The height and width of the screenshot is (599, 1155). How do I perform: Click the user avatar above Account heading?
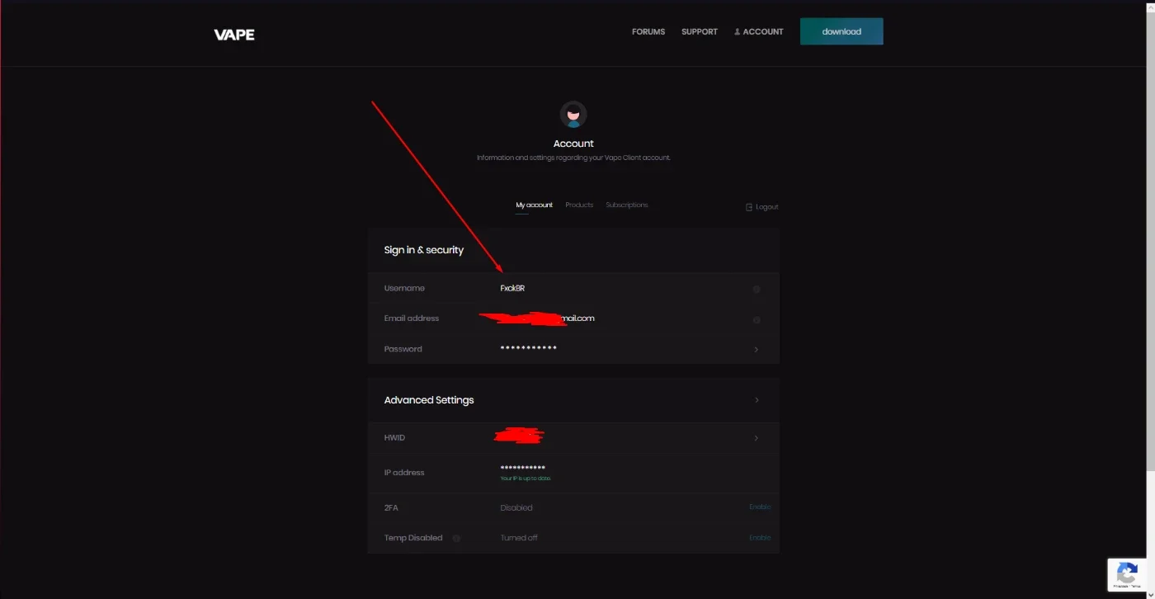(x=573, y=115)
